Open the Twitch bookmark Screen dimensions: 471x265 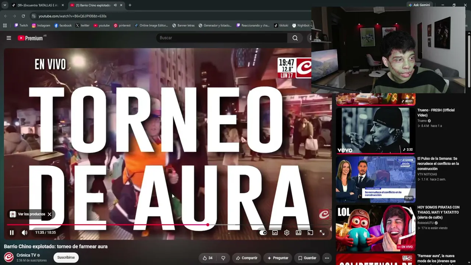[21, 25]
